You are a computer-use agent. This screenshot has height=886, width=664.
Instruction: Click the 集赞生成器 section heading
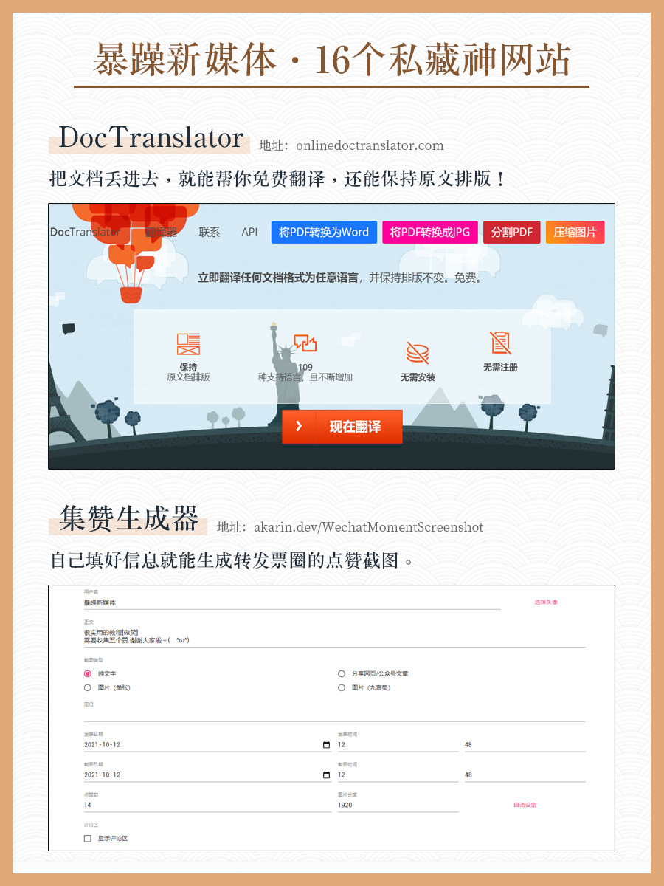click(x=129, y=518)
